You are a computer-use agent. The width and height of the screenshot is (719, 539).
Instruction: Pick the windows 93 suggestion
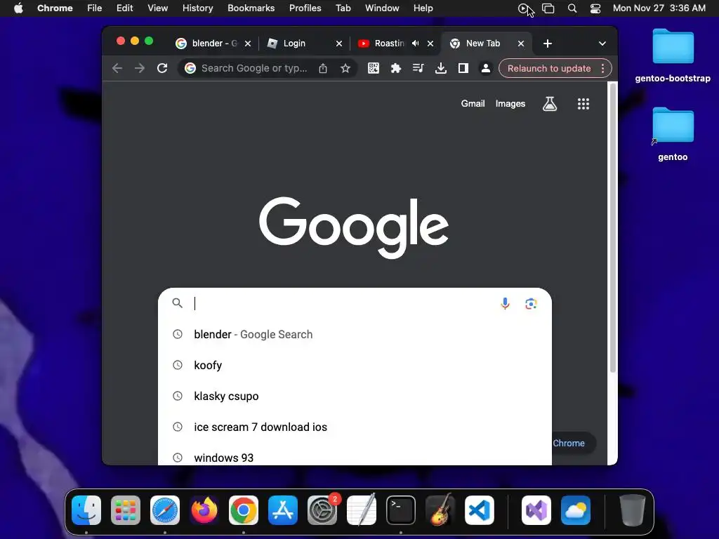355,458
